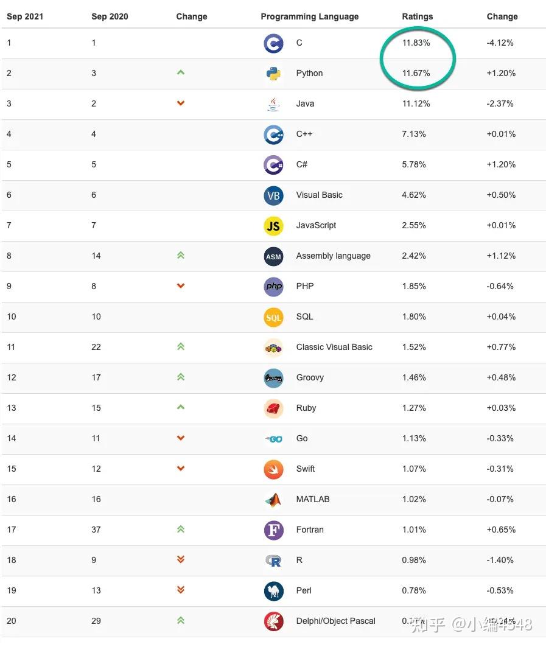Click the Assembly language ASM icon
The width and height of the screenshot is (546, 647).
(x=273, y=256)
